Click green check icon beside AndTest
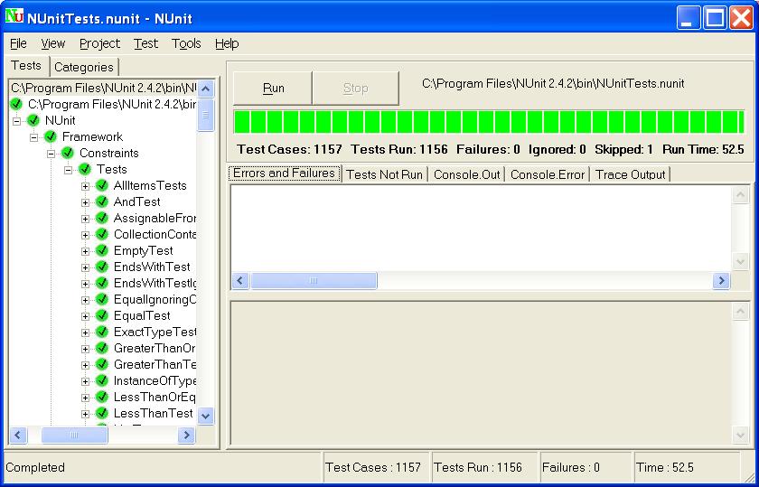This screenshot has width=759, height=487. tap(101, 201)
